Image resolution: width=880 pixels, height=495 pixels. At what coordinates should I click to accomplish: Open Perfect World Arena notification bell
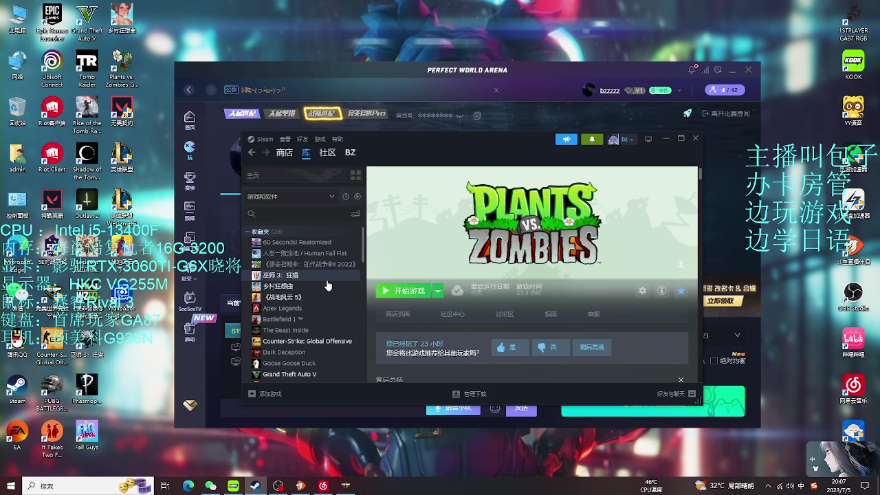(692, 69)
